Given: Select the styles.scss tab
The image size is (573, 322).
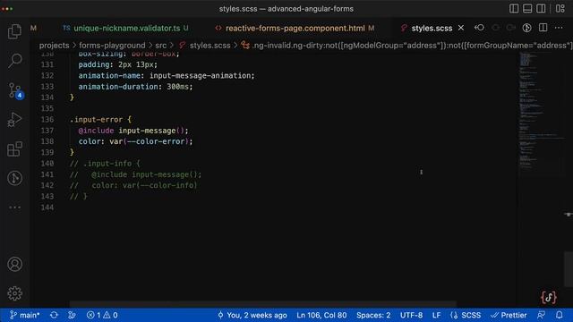Looking at the screenshot, I should click(432, 28).
